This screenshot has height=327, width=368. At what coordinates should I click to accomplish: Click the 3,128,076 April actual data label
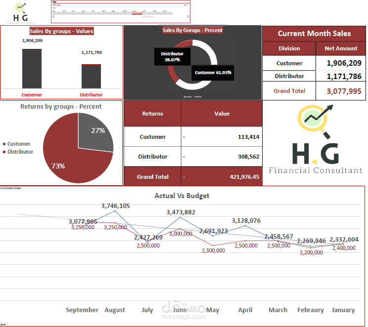[246, 221]
